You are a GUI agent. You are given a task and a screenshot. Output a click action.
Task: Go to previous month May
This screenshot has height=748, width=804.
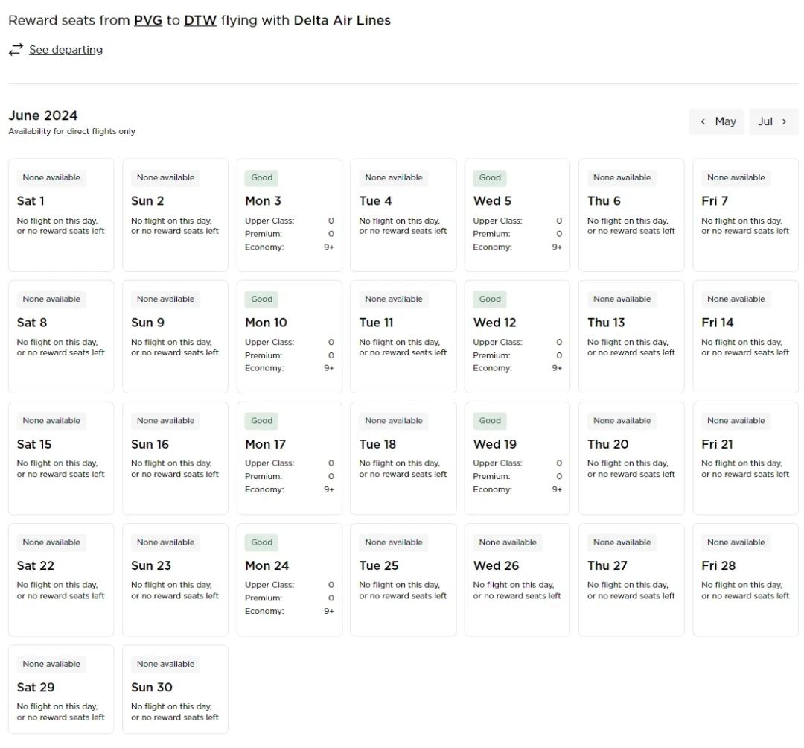(718, 121)
